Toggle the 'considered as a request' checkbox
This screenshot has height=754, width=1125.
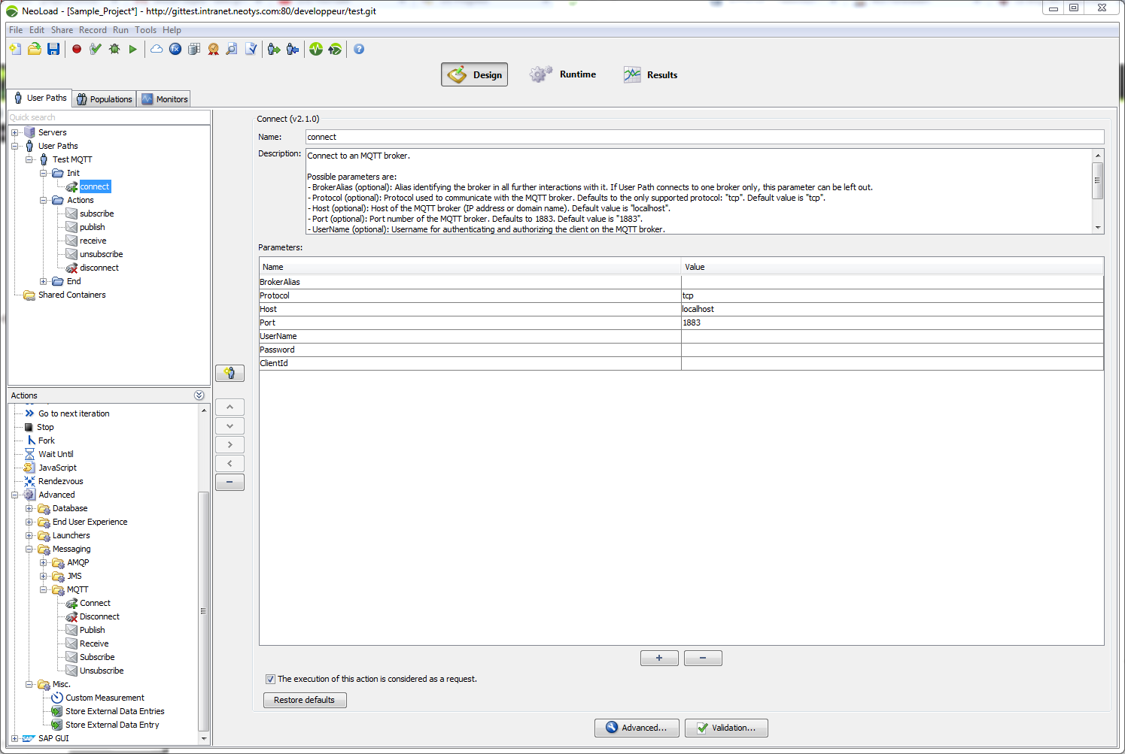[270, 679]
